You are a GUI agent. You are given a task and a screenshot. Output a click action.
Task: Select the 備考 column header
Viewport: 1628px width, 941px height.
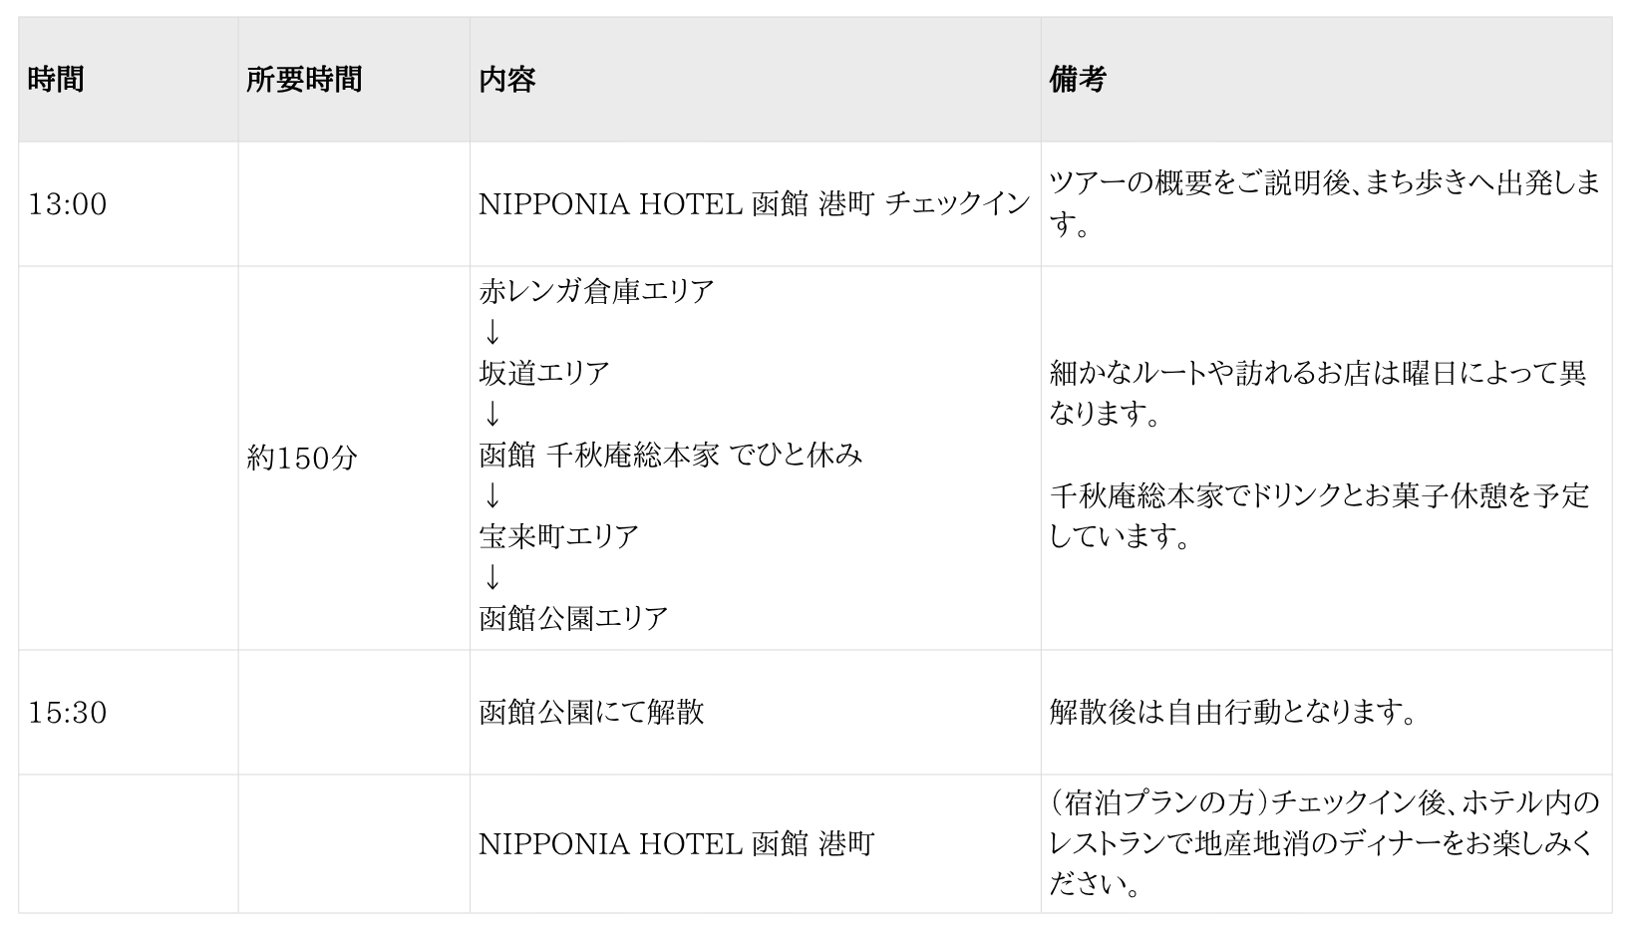[1078, 80]
